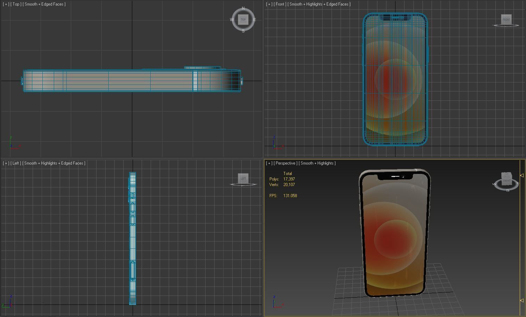Click the FRONT ViewCube in the Front viewport
The image size is (526, 317).
tap(506, 19)
